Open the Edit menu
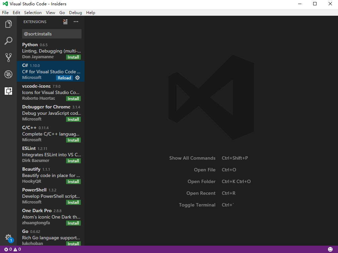The height and width of the screenshot is (253, 338). coord(16,12)
